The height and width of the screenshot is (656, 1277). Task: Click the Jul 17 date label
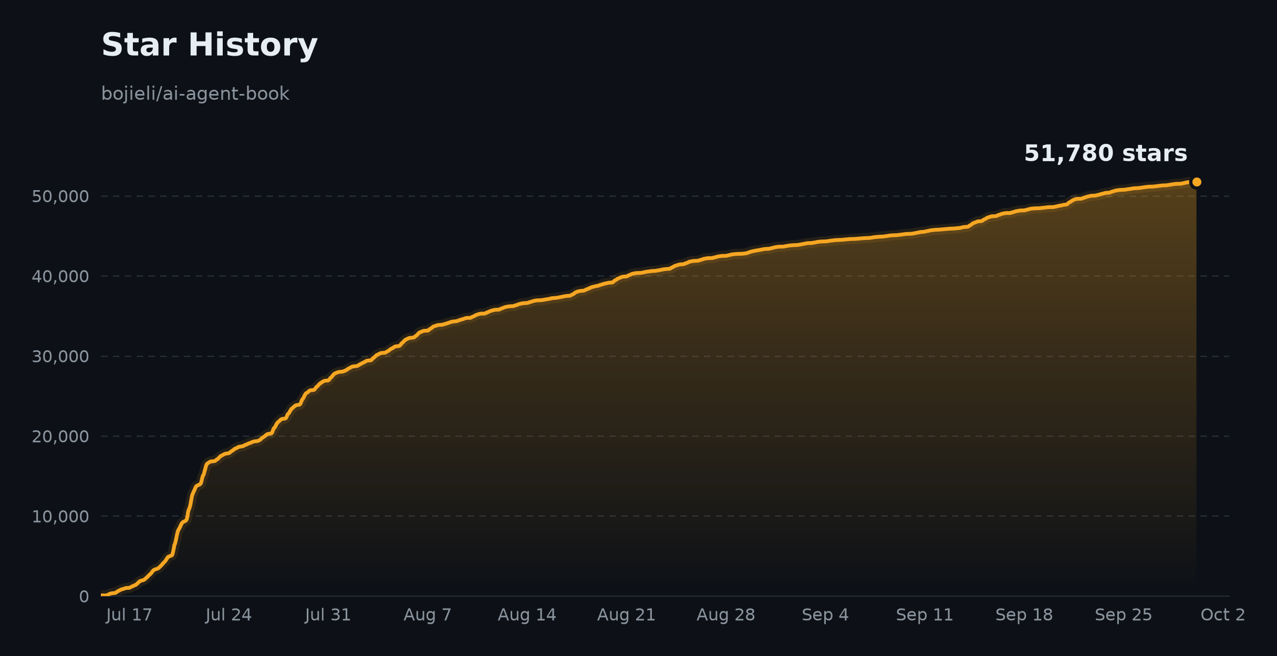[x=129, y=615]
